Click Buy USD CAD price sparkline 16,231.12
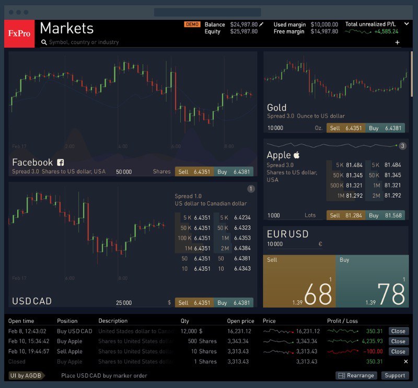 [x=278, y=331]
